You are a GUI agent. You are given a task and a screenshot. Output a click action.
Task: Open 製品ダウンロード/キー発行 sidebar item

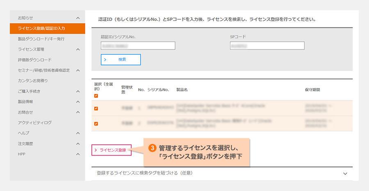click(x=41, y=39)
